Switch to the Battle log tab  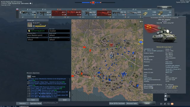click(34, 76)
